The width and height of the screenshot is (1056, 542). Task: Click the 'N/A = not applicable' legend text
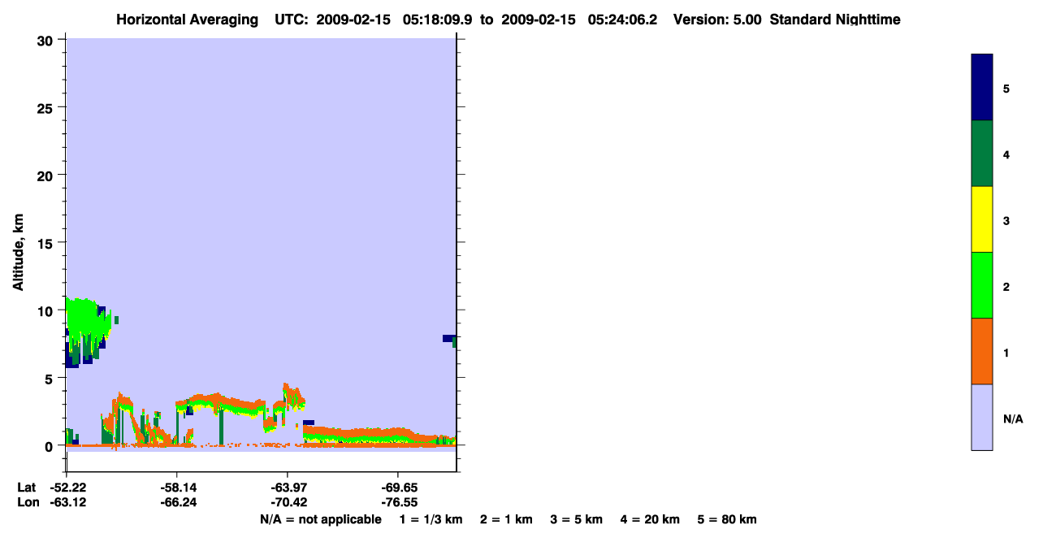point(320,519)
